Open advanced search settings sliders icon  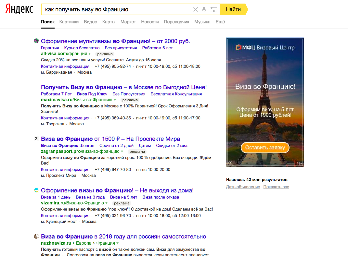pyautogui.click(x=214, y=9)
